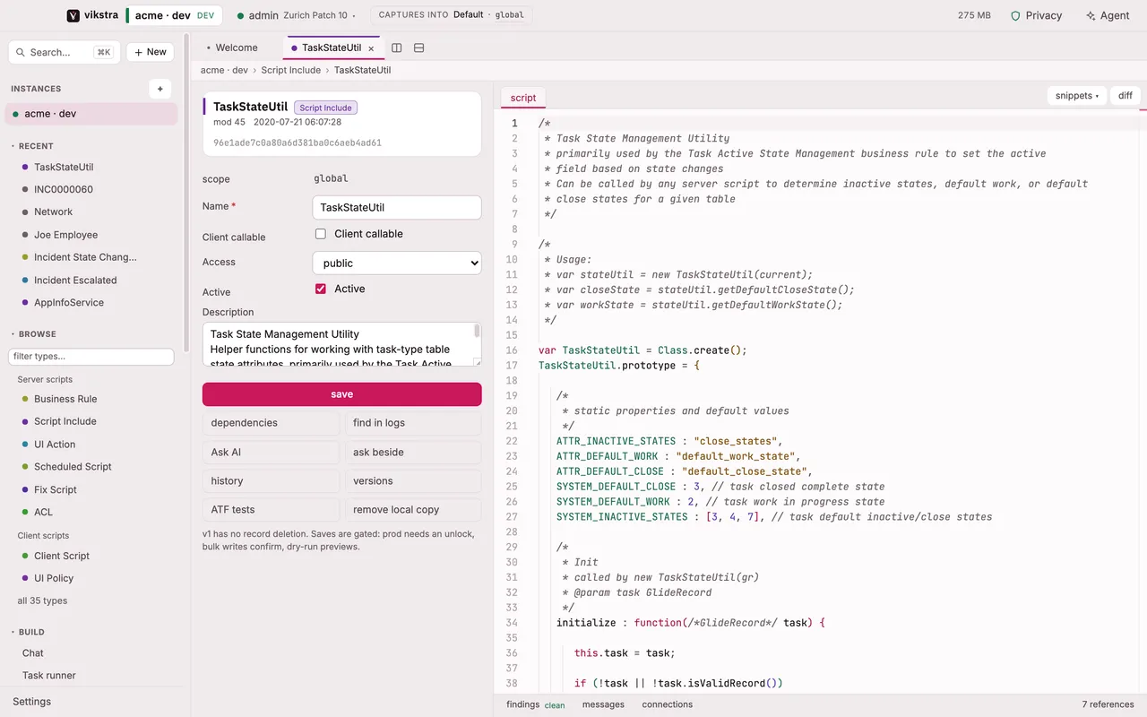The image size is (1147, 717).
Task: Uncheck the Active checkbox
Action: [321, 289]
